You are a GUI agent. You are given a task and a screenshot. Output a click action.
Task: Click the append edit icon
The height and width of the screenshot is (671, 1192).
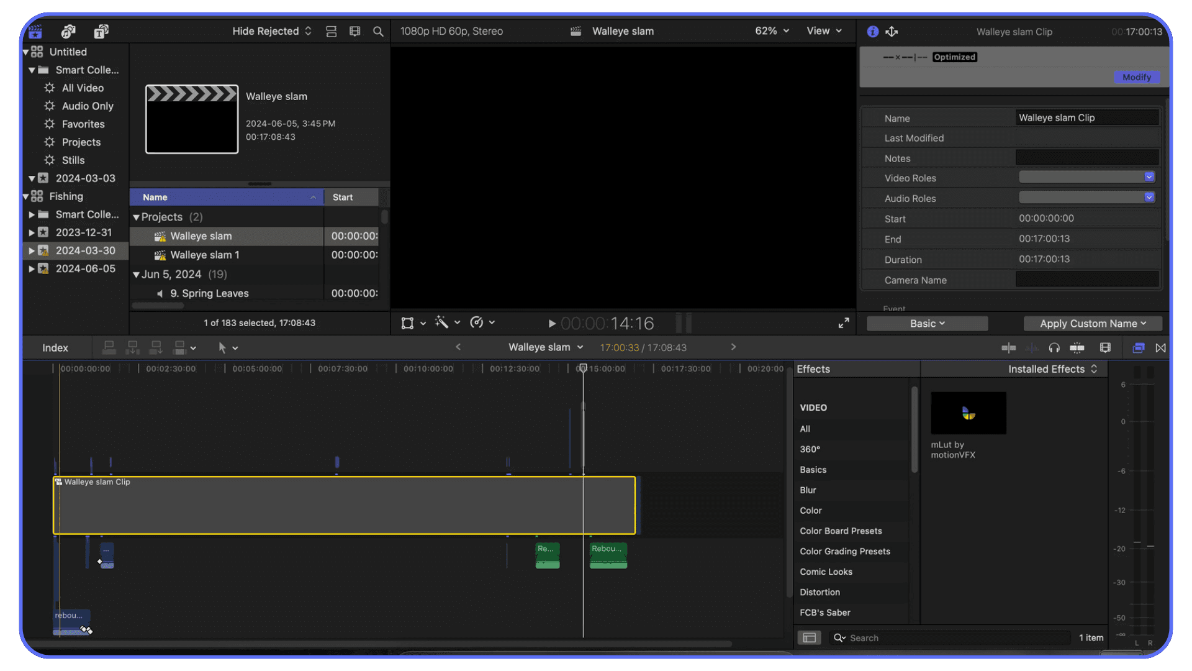click(x=156, y=347)
